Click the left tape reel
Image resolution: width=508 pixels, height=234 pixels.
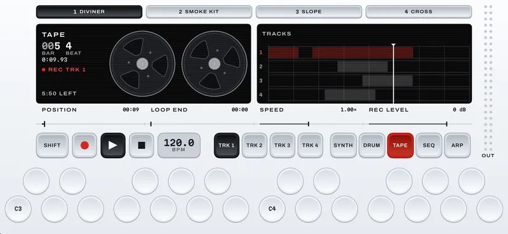tap(142, 64)
